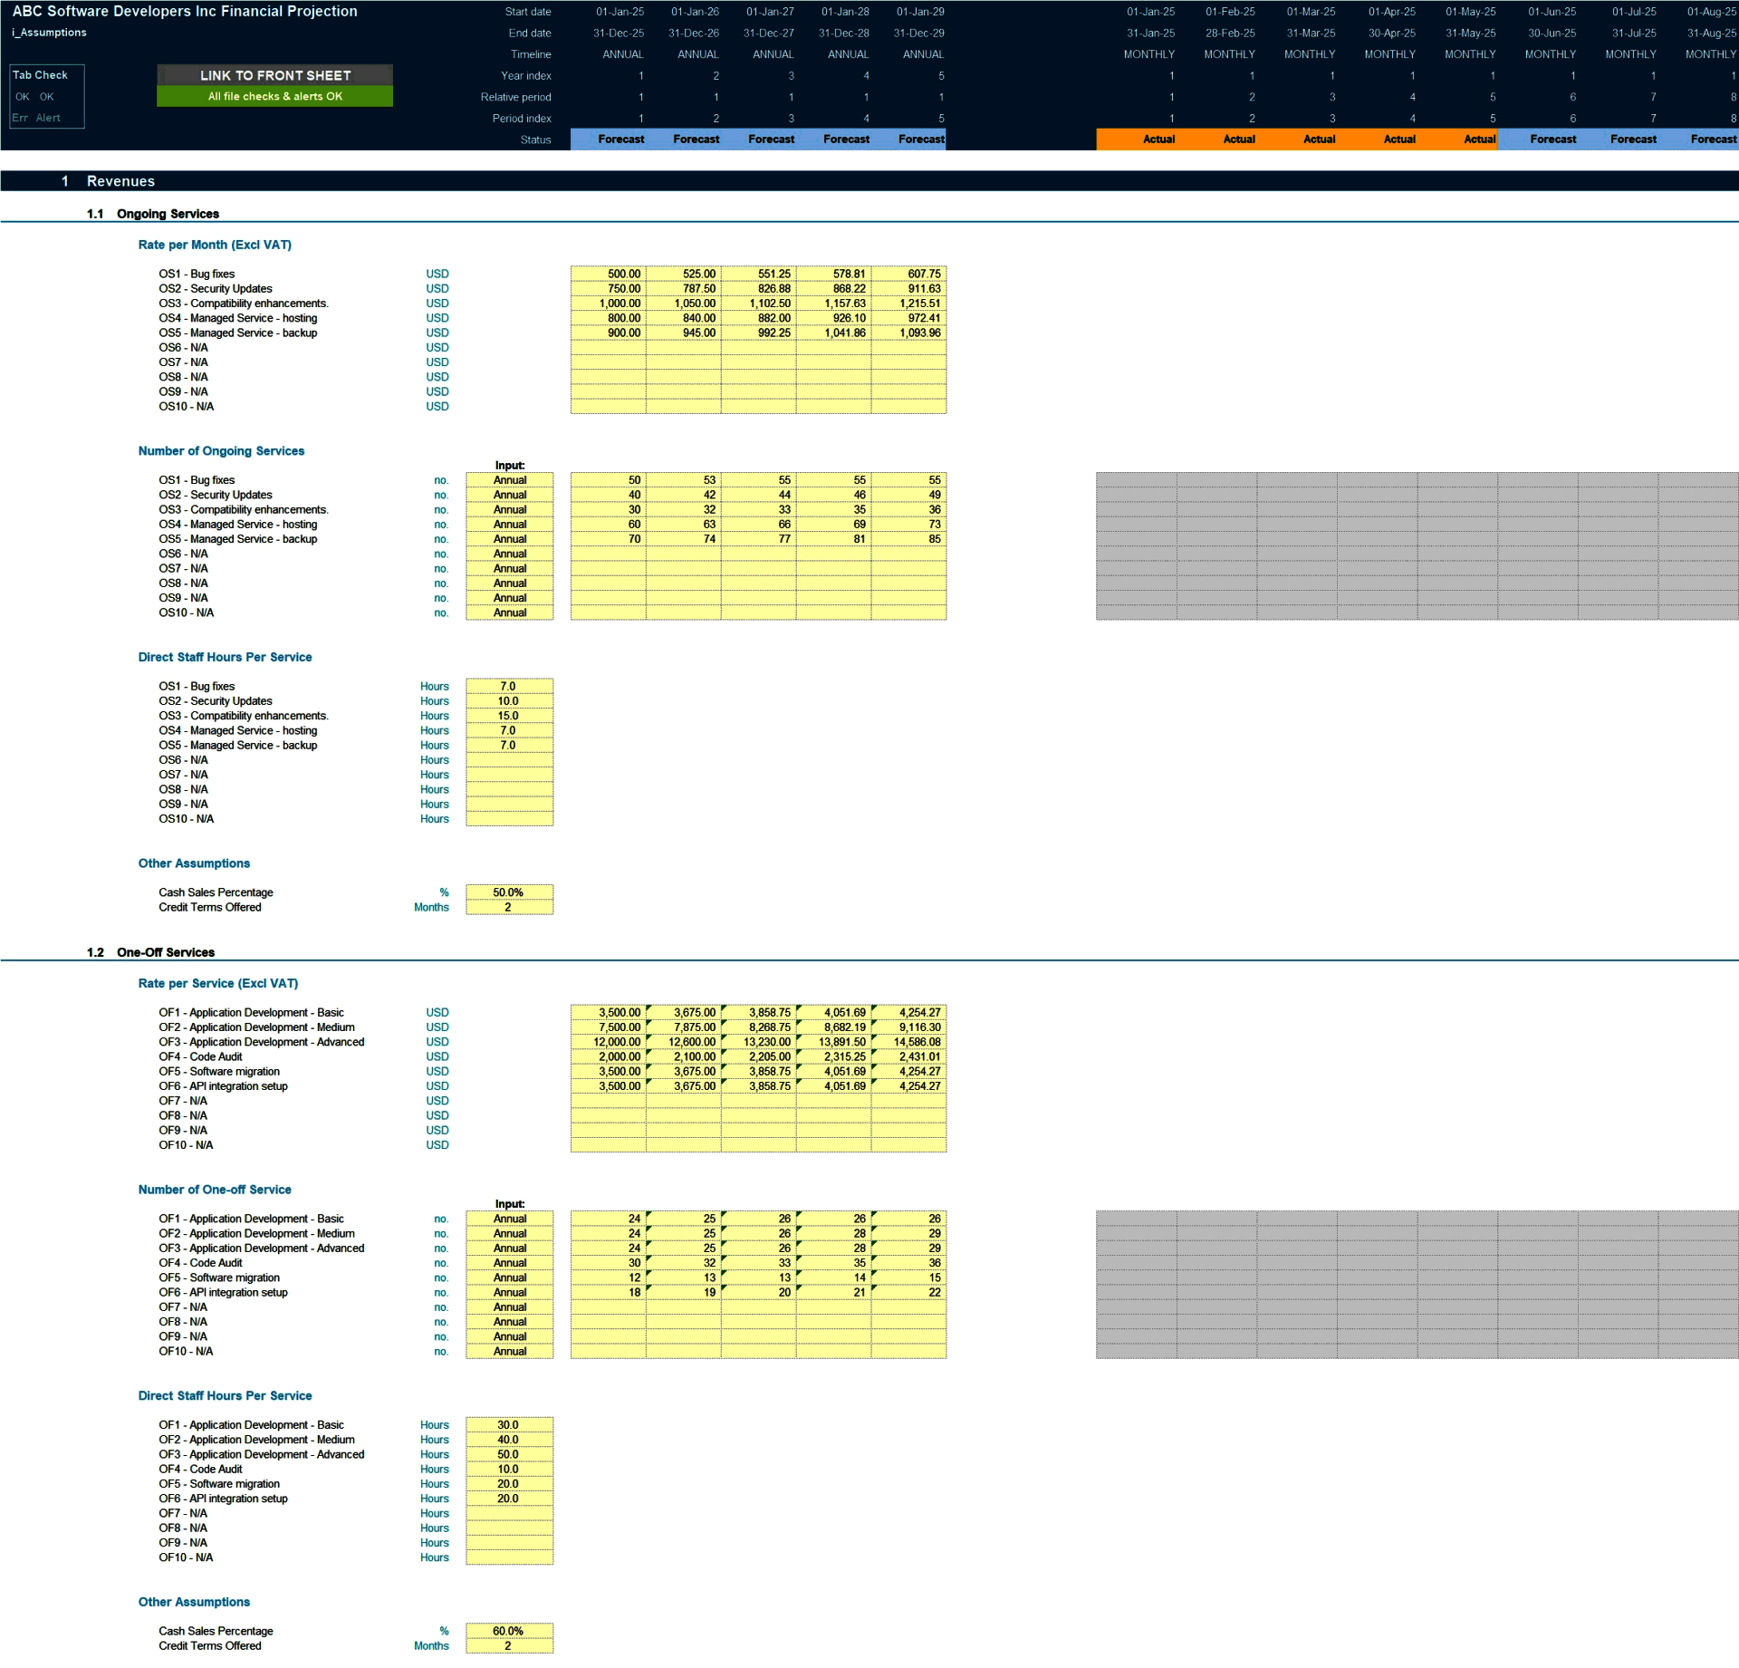Open the OS10 ongoing services Annual dropdown
The height and width of the screenshot is (1668, 1739).
point(510,613)
